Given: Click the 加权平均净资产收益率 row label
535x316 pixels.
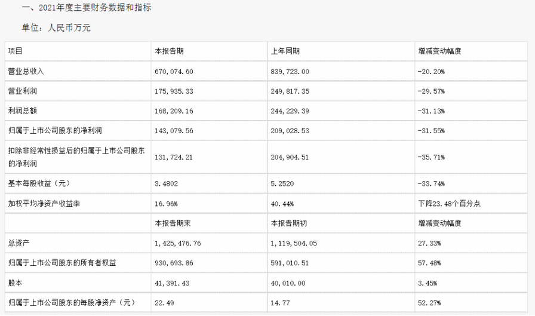Looking at the screenshot, I should 44,204.
